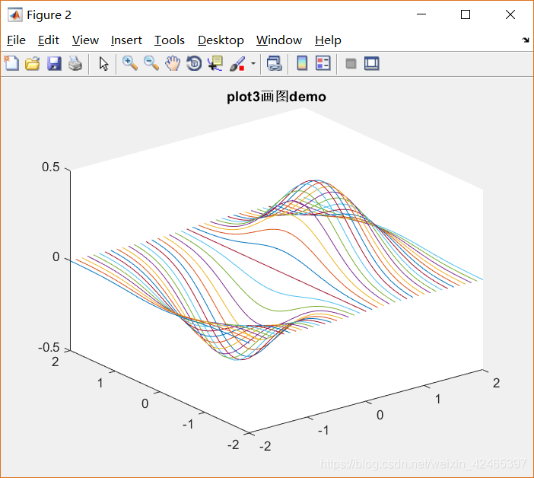Open the Insert menu
This screenshot has width=534, height=478.
126,40
